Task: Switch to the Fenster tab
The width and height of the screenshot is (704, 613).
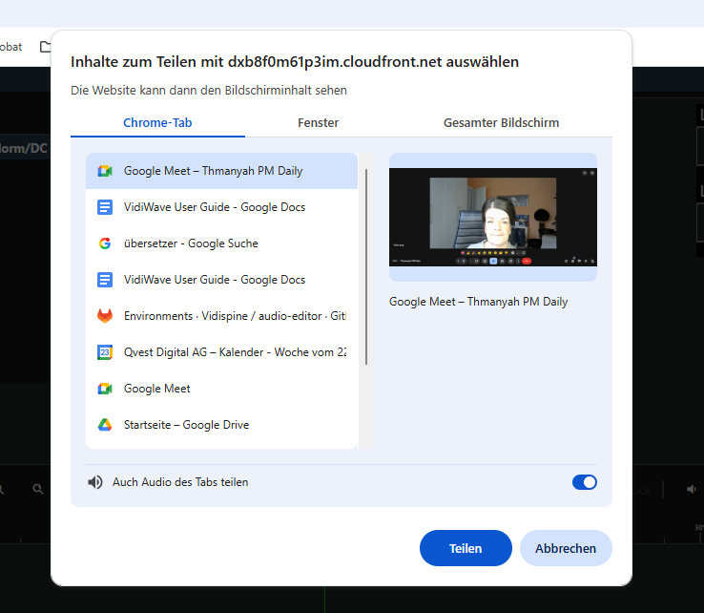Action: (x=318, y=122)
